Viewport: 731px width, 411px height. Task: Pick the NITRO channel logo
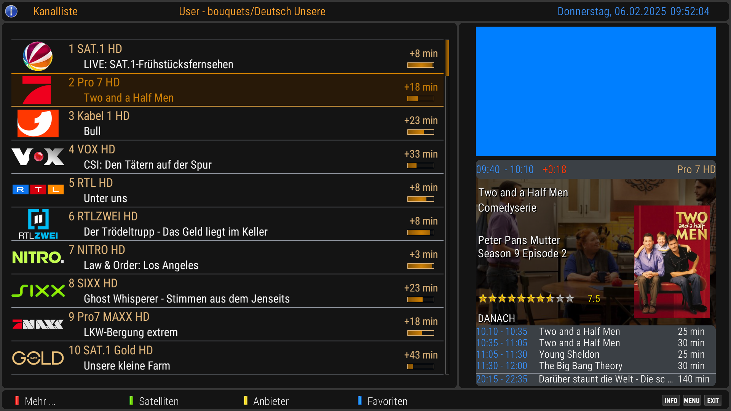pos(38,258)
